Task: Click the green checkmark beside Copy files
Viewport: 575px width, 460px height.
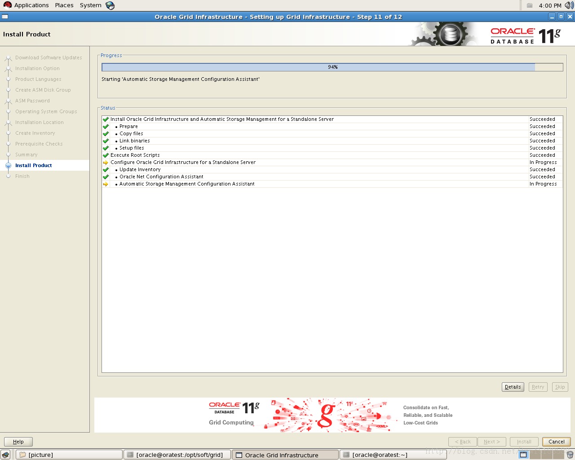Action: click(x=106, y=134)
